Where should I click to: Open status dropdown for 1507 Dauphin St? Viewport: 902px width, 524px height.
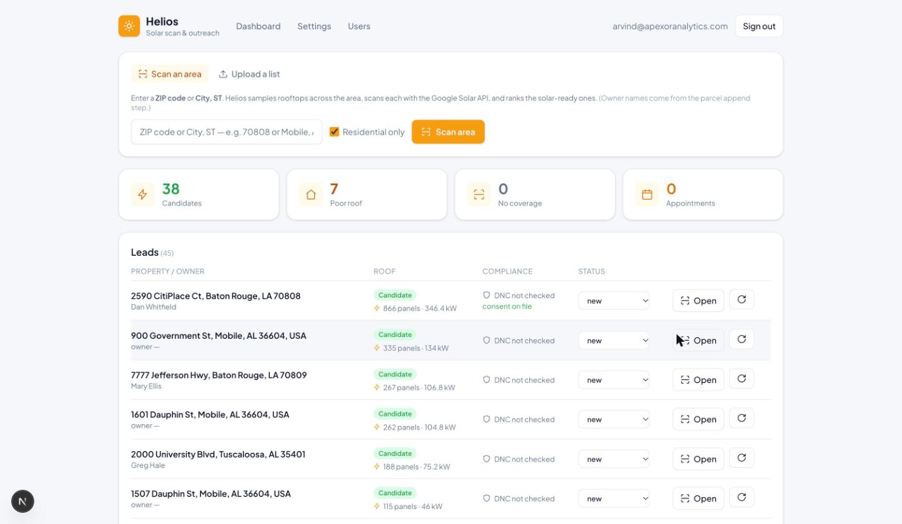[614, 498]
